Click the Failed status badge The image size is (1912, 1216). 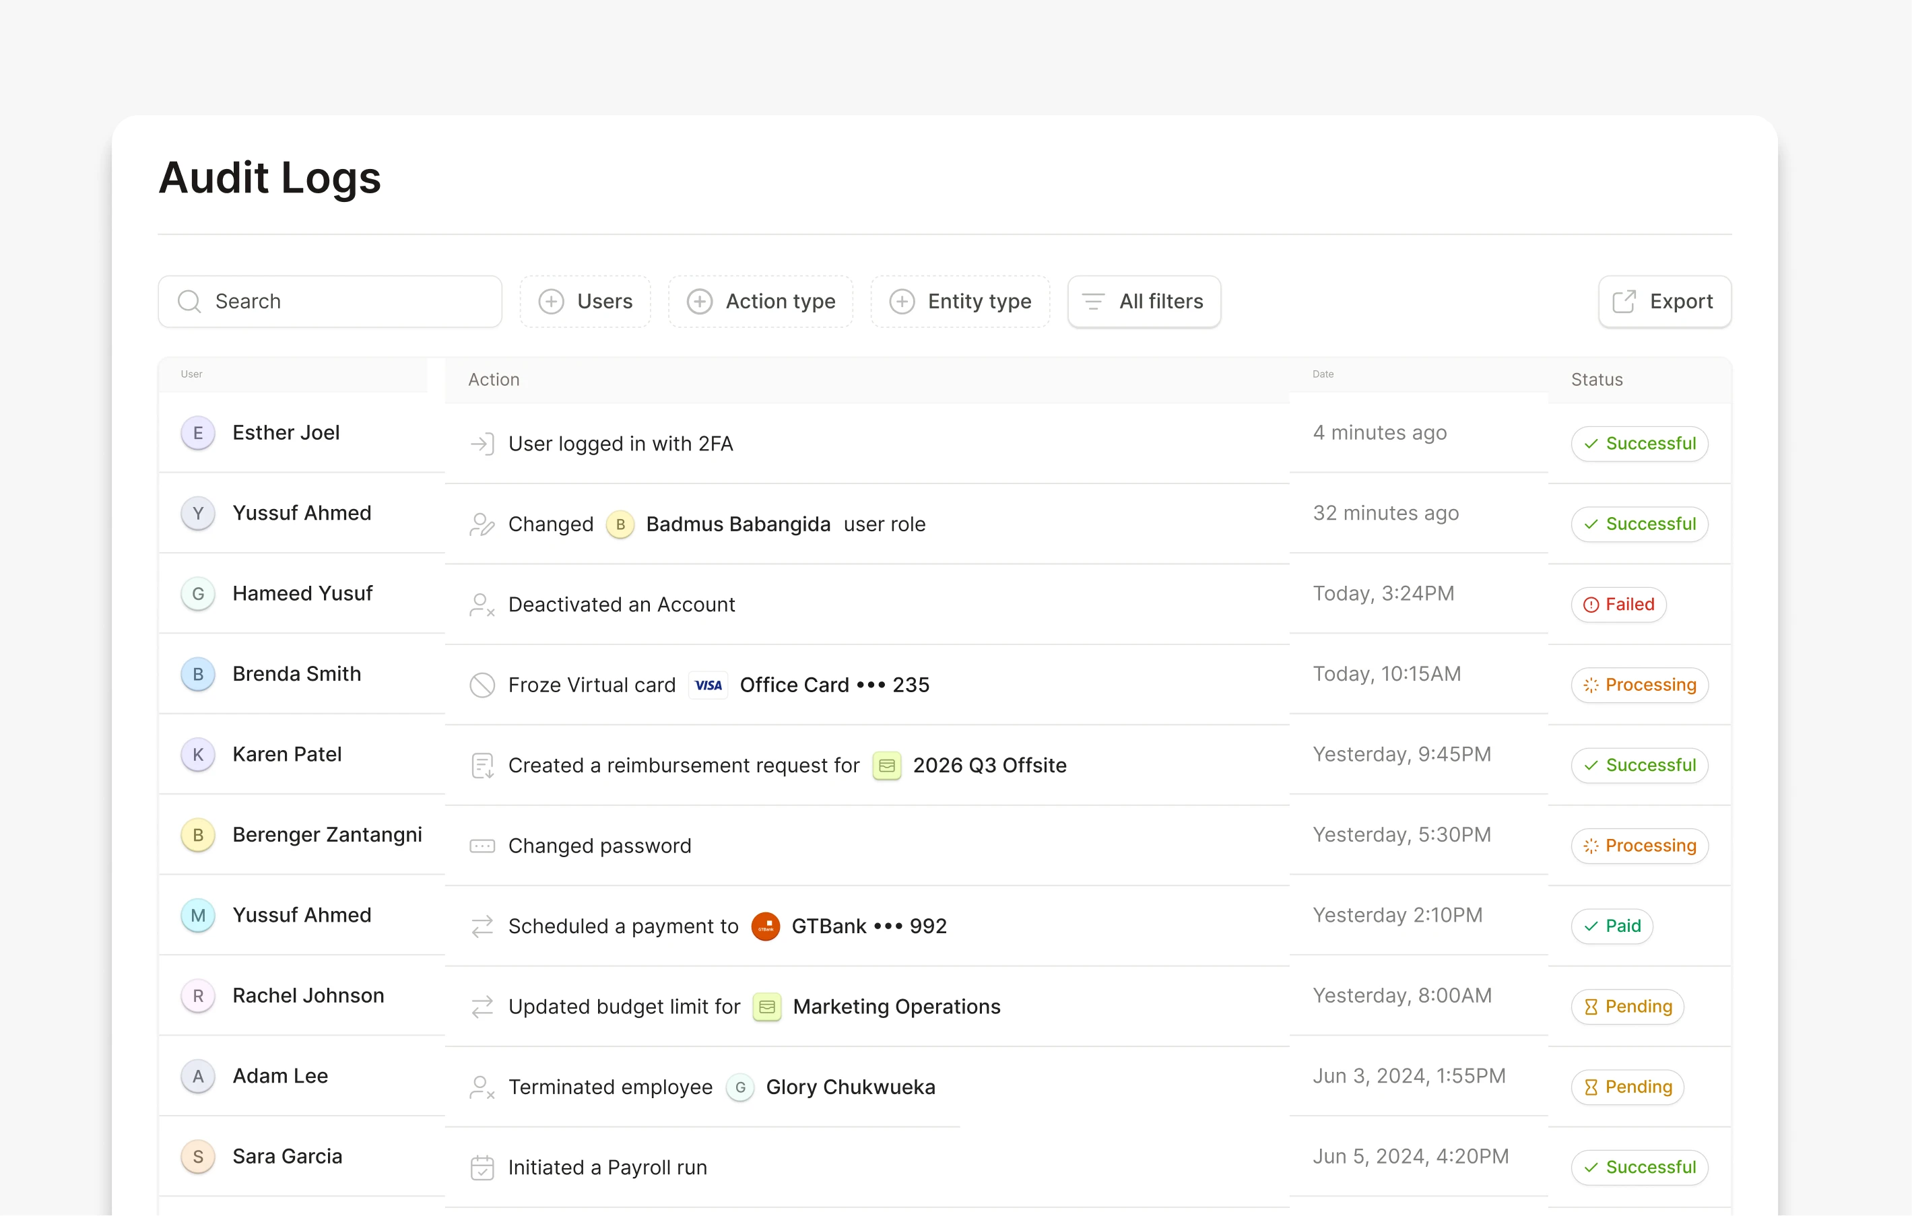point(1618,605)
